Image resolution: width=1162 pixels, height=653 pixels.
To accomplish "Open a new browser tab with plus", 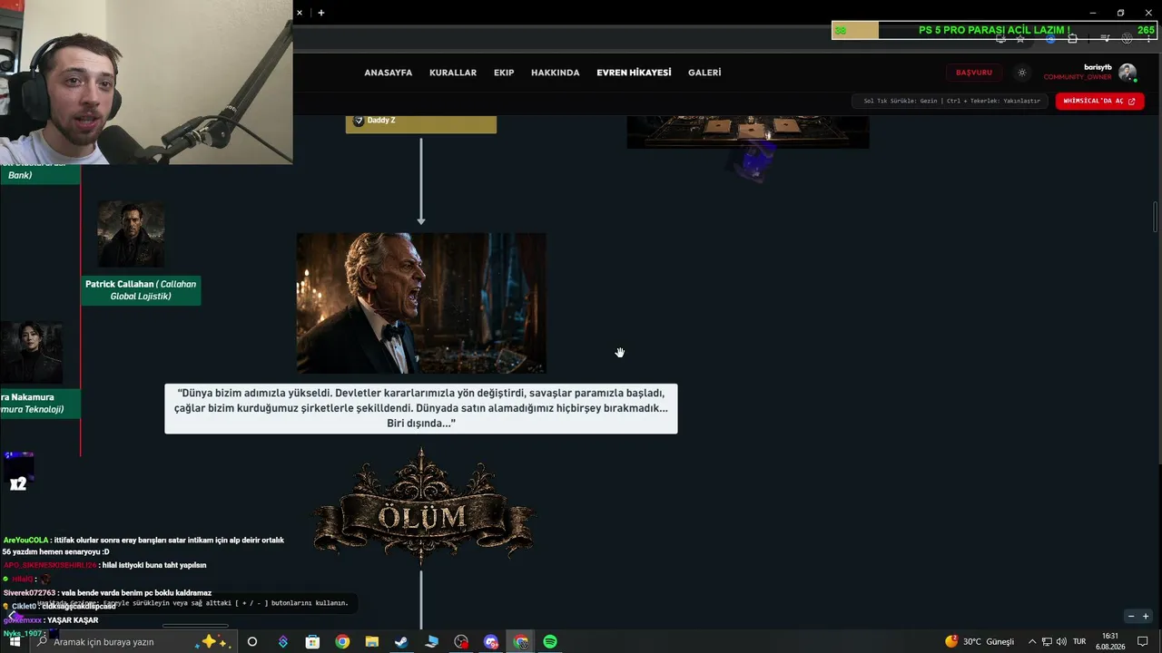I will (x=321, y=13).
